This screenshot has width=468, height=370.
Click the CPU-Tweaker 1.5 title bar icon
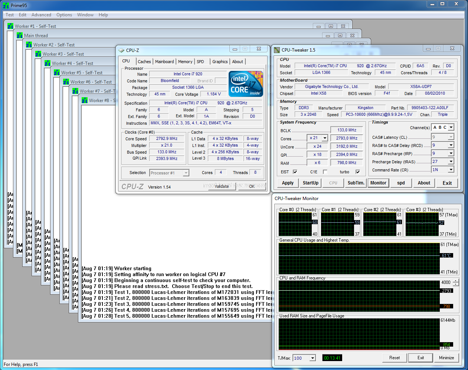[277, 50]
